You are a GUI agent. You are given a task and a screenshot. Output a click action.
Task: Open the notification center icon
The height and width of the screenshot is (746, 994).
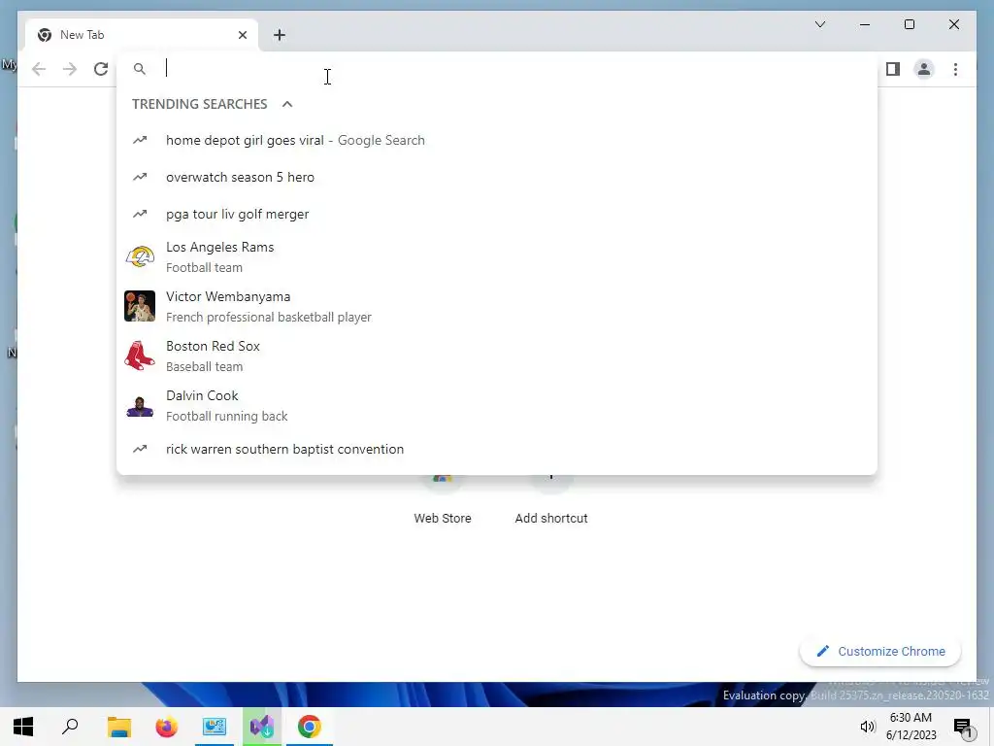(964, 728)
